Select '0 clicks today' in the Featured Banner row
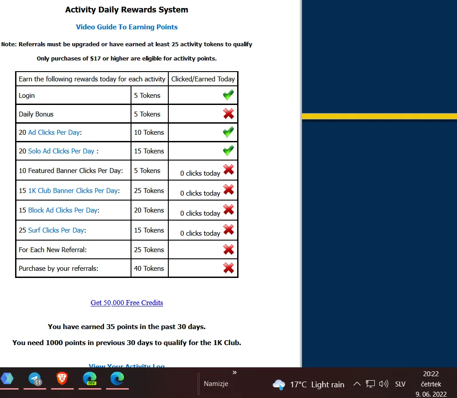 [x=200, y=173]
